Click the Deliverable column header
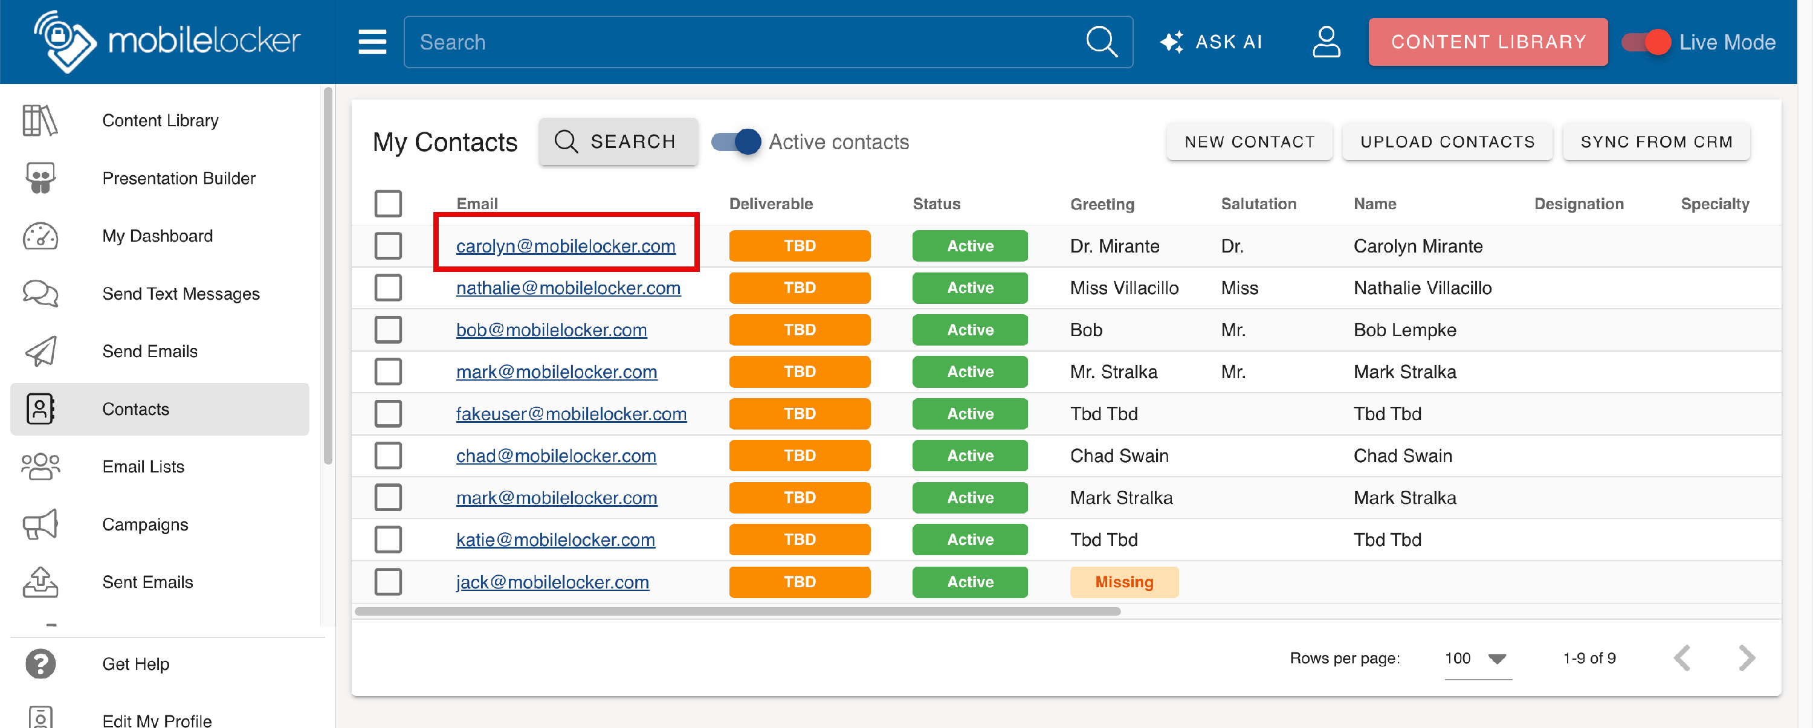The height and width of the screenshot is (728, 1813). click(x=771, y=204)
